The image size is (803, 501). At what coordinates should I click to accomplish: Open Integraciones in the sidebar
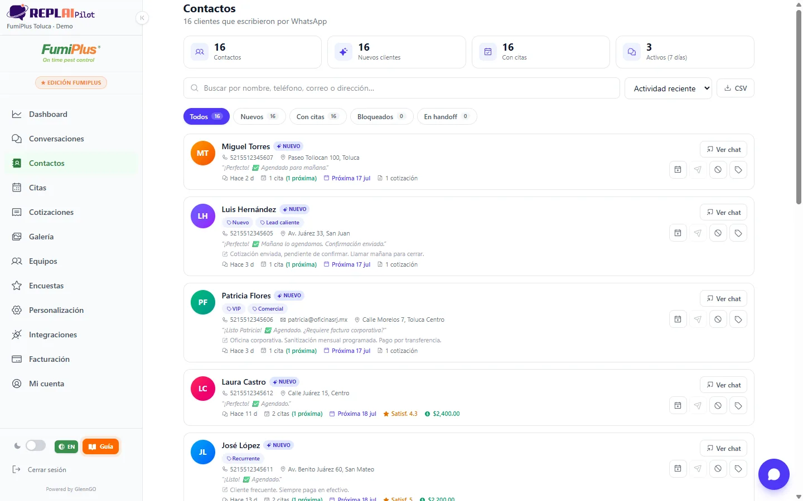pos(71,335)
